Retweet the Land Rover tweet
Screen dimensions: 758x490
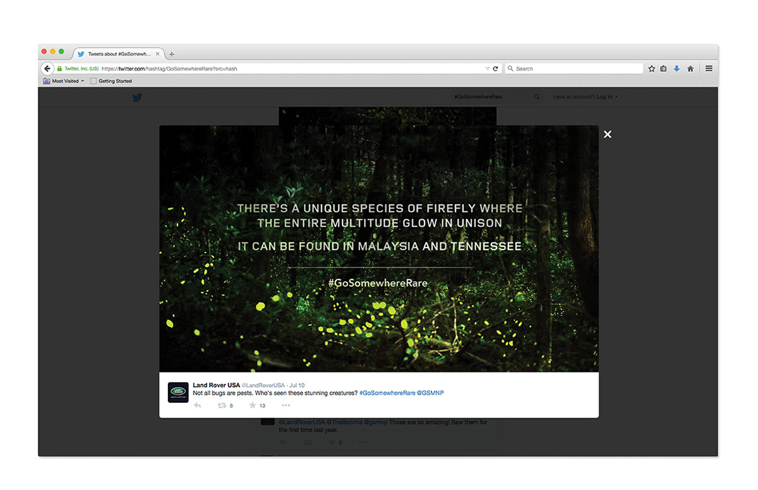click(x=222, y=405)
